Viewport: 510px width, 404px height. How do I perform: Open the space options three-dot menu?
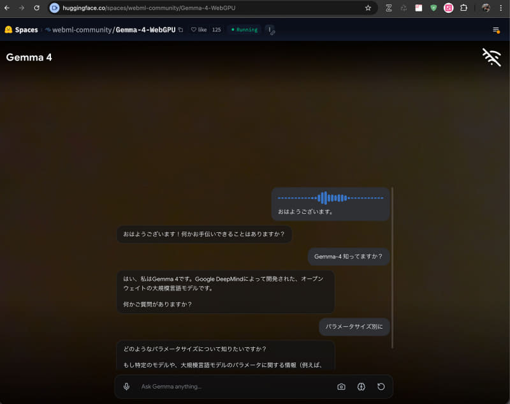(269, 29)
